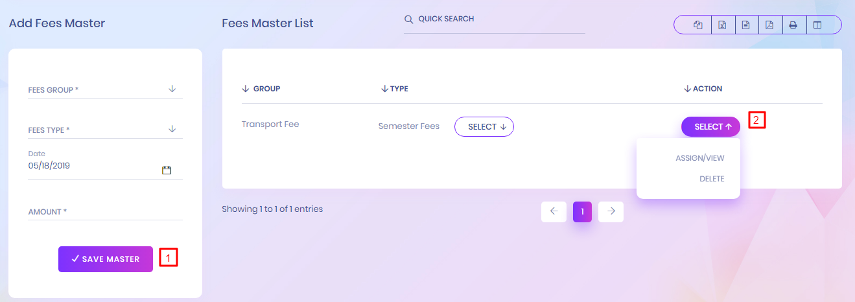This screenshot has width=855, height=302.
Task: Focus the Amount input field
Action: coord(105,212)
